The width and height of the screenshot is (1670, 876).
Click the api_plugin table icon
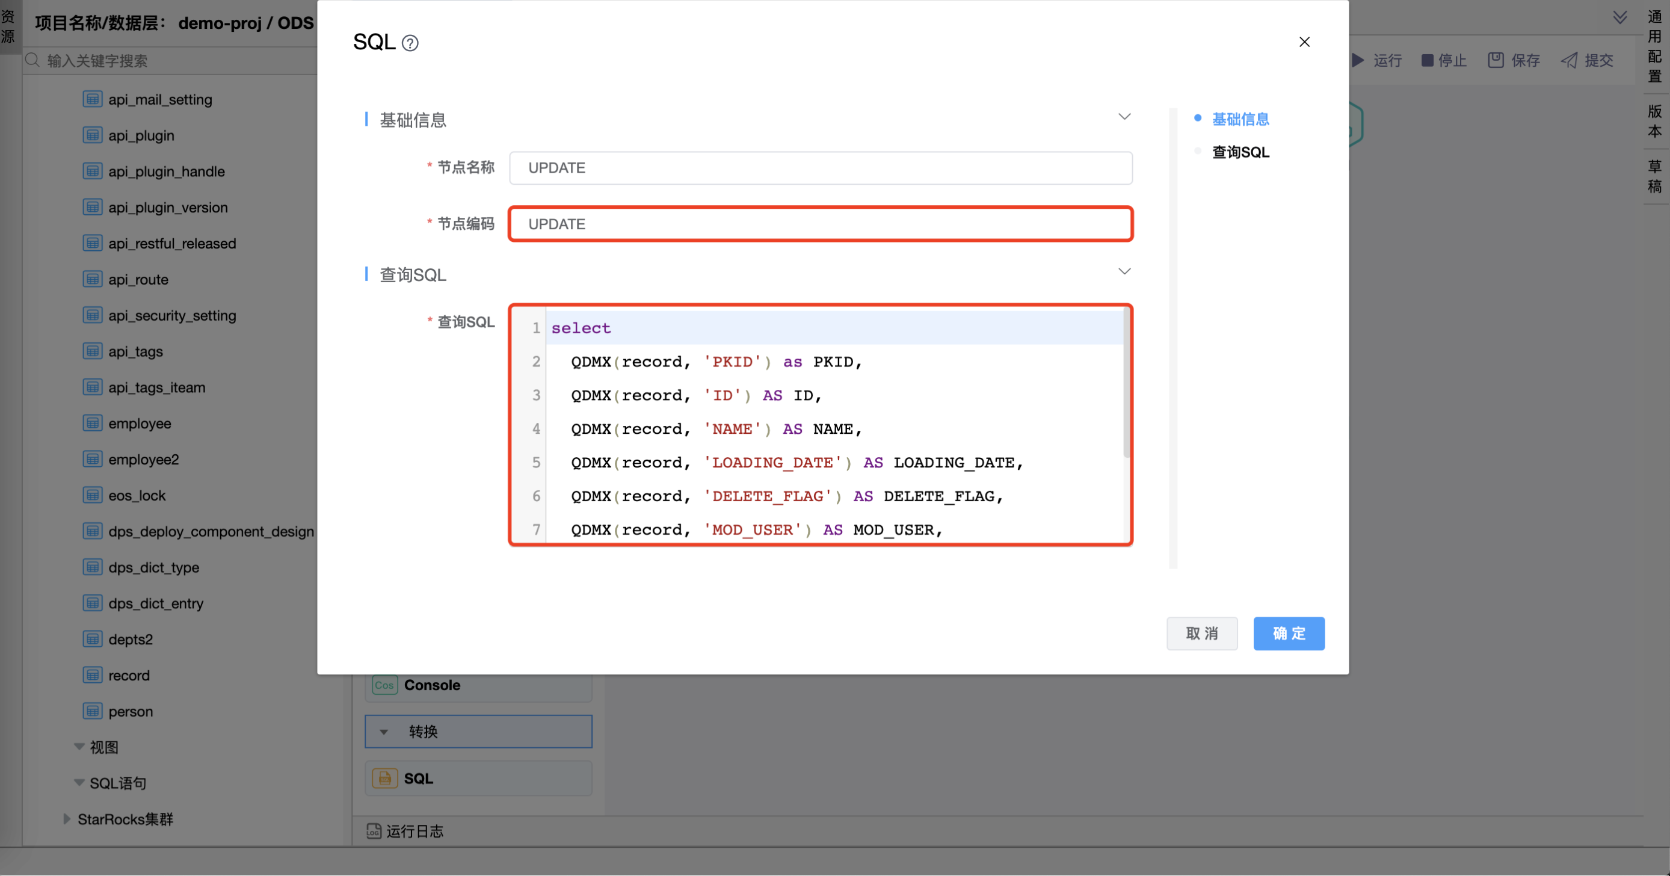point(93,135)
